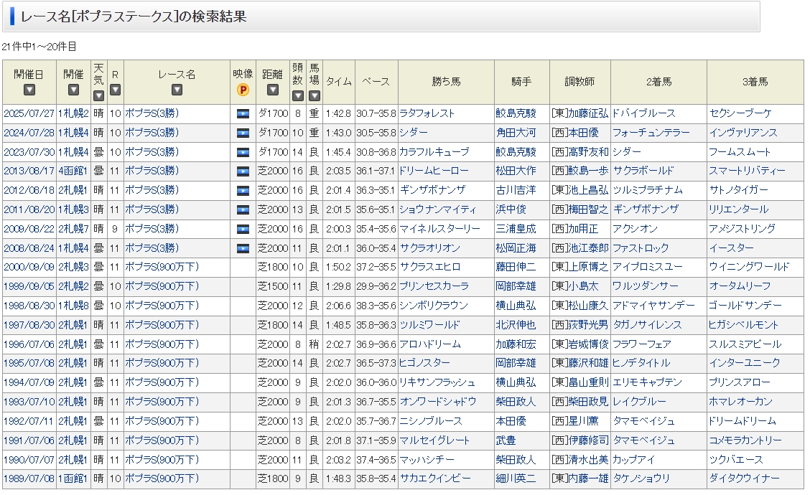This screenshot has height=495, width=810.
Task: Open winner マイネルスターリー link
Action: [x=439, y=229]
